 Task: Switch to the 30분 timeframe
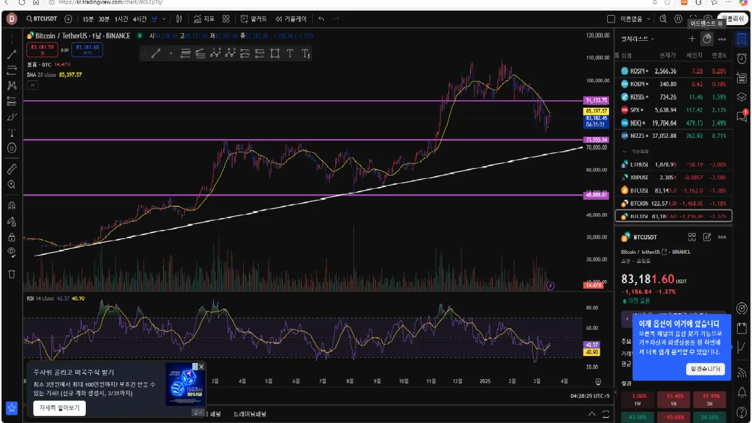coord(104,19)
